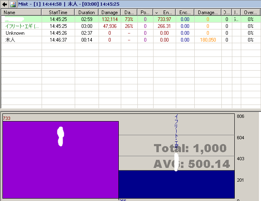The height and width of the screenshot is (201, 261).
Task: Click the back arrow icon
Action: (x=4, y=4)
